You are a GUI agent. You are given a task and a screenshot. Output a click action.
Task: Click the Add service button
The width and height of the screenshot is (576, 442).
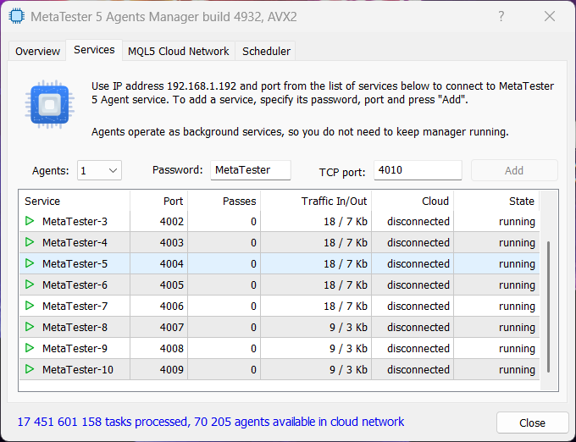pos(514,170)
